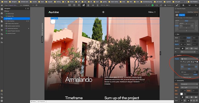
Task: Open the CMS Collections panel
Action: 2,26
